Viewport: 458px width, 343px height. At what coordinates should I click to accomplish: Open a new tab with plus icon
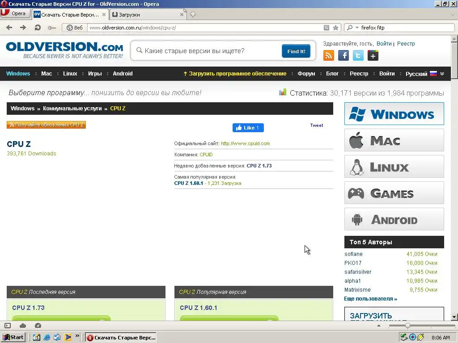coord(193,14)
